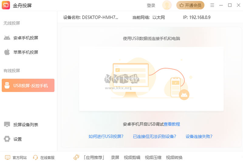The width and height of the screenshot is (243, 162).
Task: Click the megaphone recommendation icon
Action: pos(77,157)
